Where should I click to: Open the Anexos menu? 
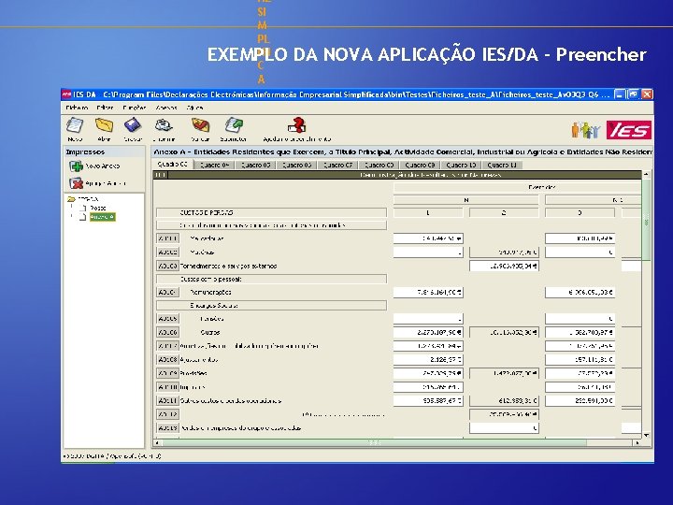(x=166, y=108)
